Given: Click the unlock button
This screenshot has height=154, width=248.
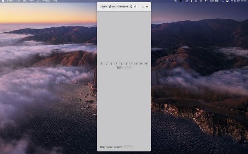Looking at the screenshot, I should [x=128, y=68].
